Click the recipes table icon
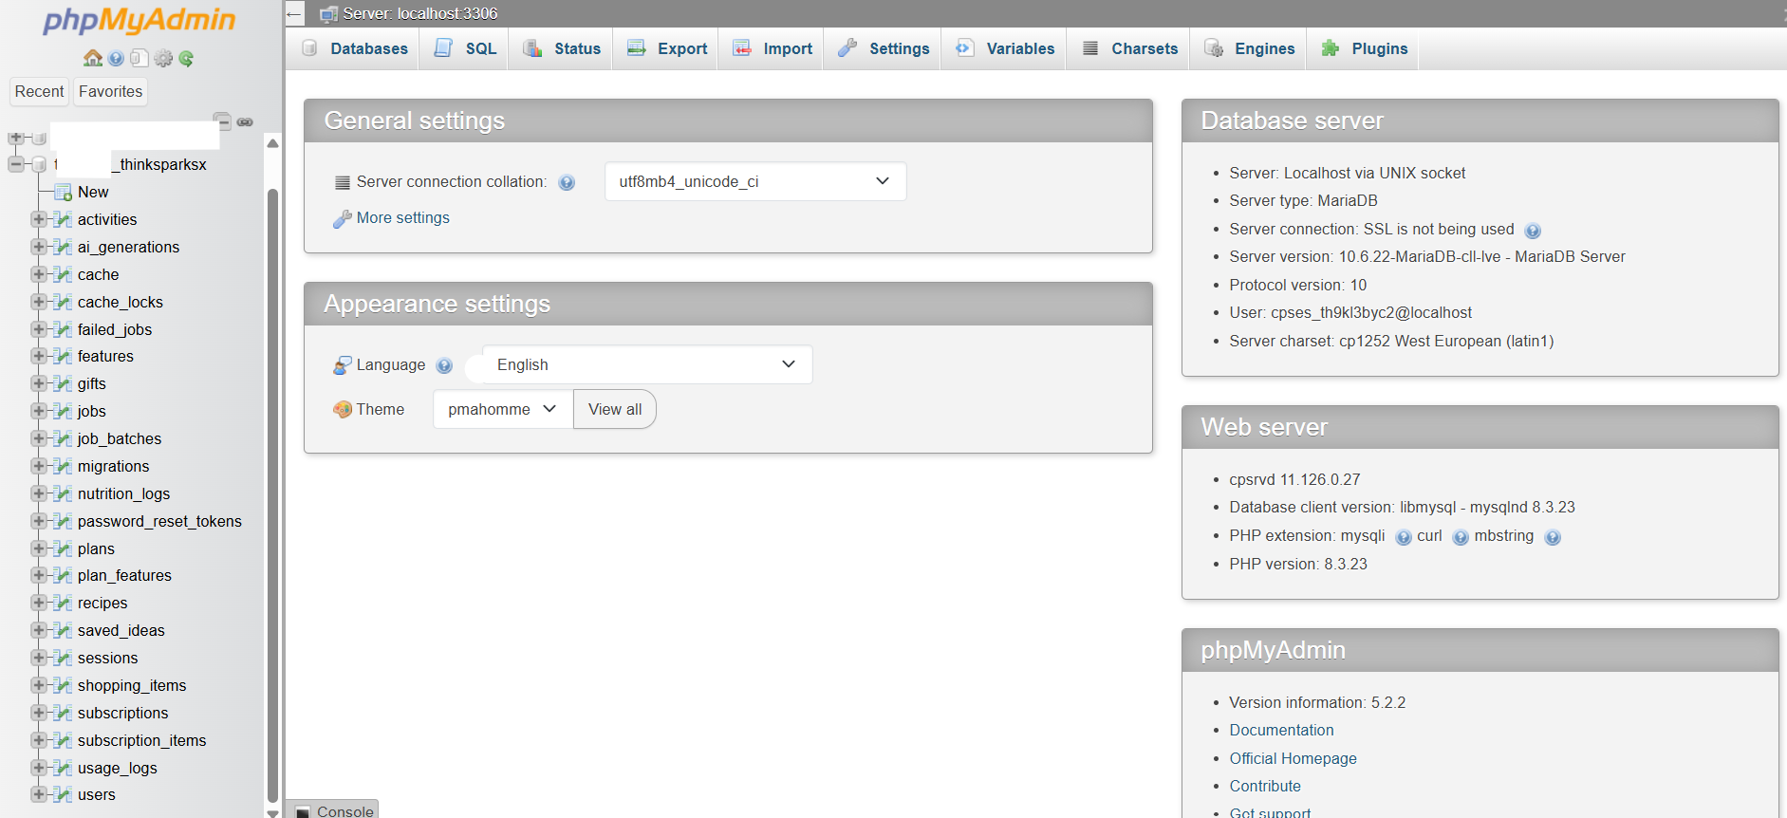 tap(64, 604)
